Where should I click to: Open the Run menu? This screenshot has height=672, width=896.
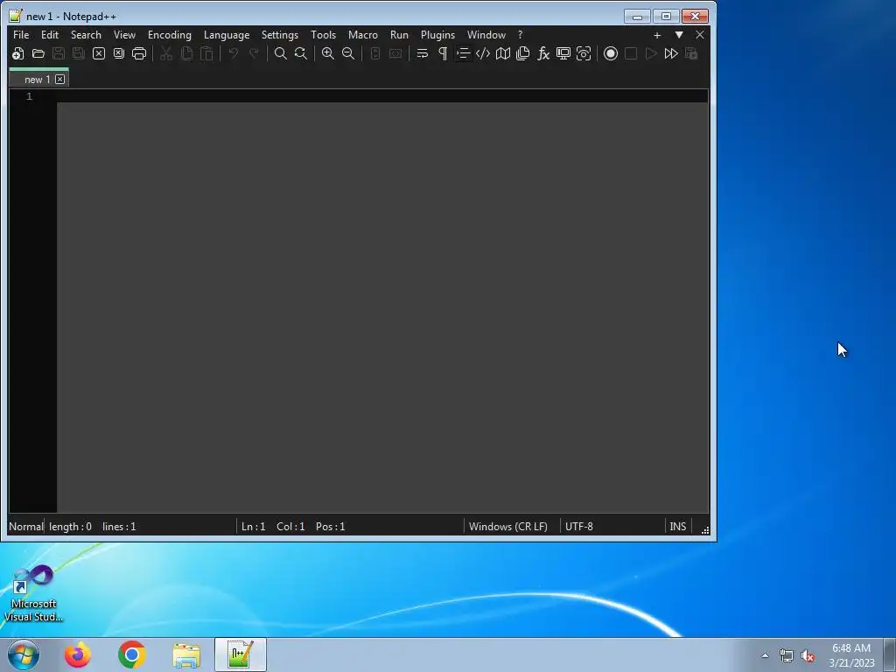click(399, 35)
